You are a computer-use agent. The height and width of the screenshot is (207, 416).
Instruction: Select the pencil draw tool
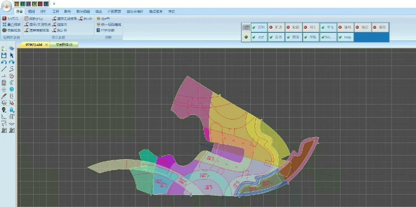click(4, 96)
